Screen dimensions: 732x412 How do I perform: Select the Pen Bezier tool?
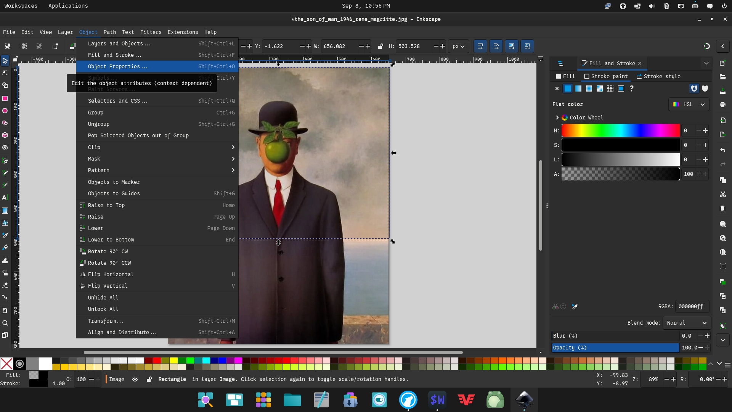pos(5,161)
